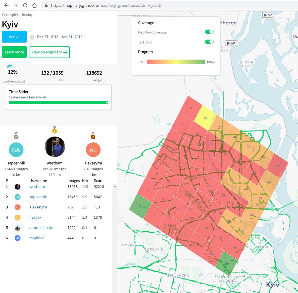Click the 118692 images count
Screen dimensions: 298x293
point(94,73)
